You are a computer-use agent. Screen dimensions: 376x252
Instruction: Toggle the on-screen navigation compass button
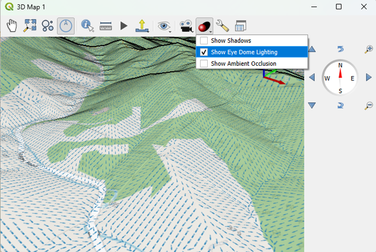[x=66, y=26]
